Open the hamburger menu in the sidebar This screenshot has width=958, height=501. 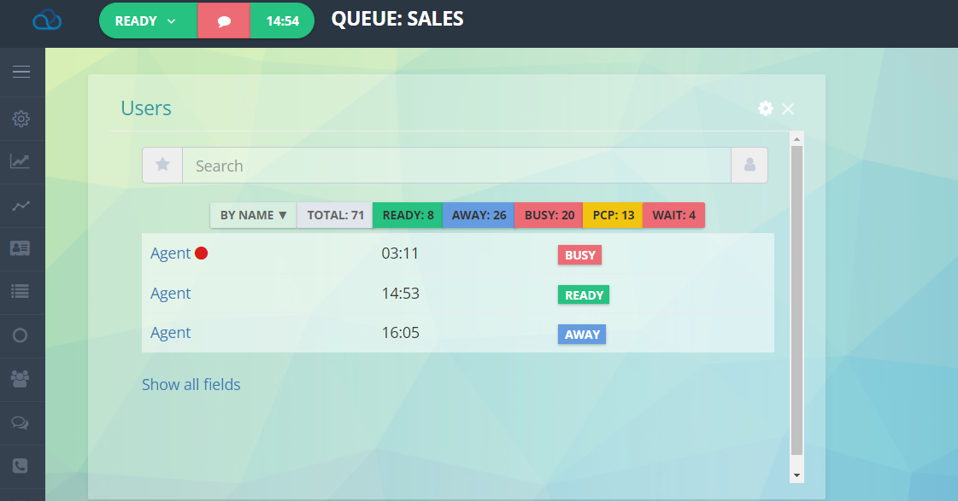pos(21,73)
